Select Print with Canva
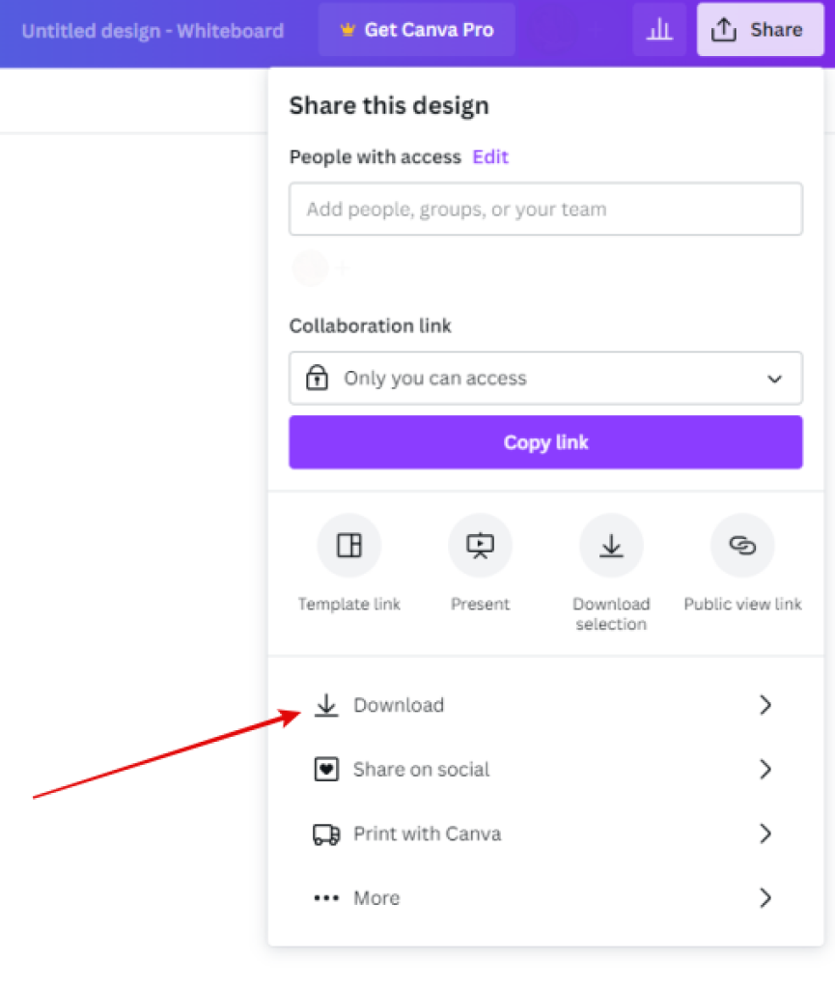Screen dimensions: 835x989 tap(545, 834)
